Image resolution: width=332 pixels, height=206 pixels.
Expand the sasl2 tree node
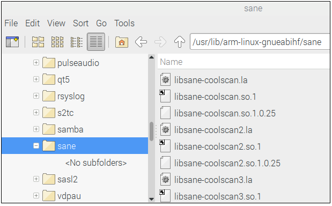[36, 179]
